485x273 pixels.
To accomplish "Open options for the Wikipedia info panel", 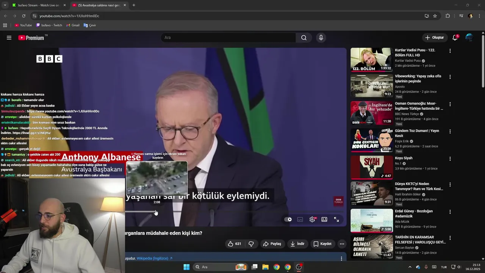I will pos(341,259).
